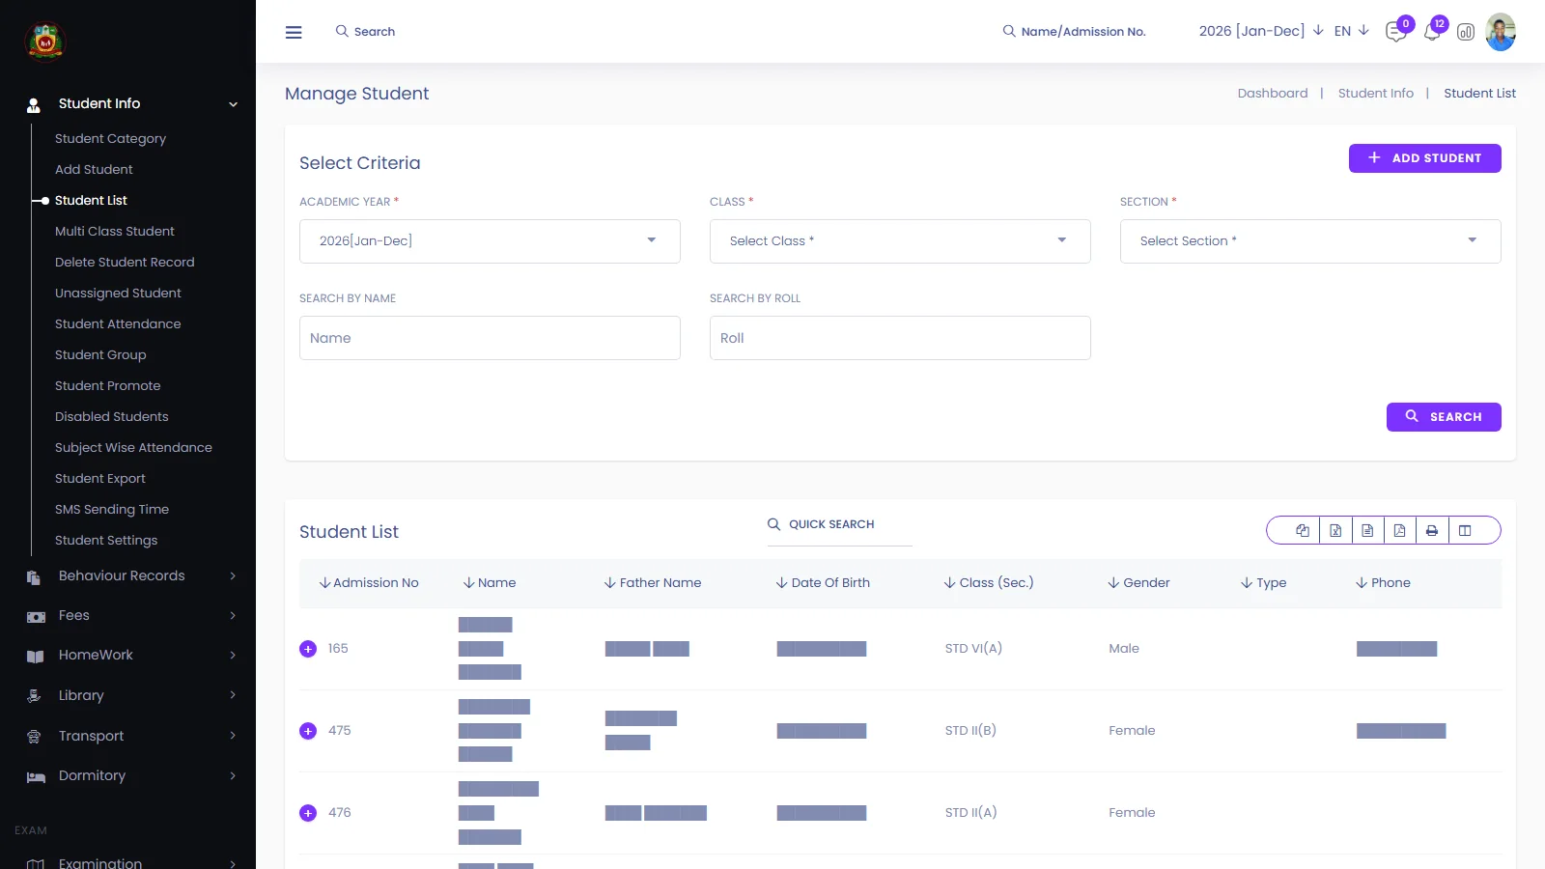Image resolution: width=1545 pixels, height=869 pixels.
Task: Expand the Transport menu chevron
Action: [233, 736]
